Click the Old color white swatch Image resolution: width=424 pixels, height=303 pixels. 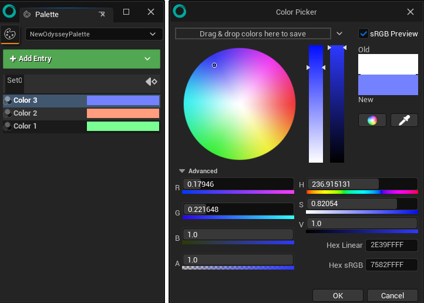coord(388,64)
